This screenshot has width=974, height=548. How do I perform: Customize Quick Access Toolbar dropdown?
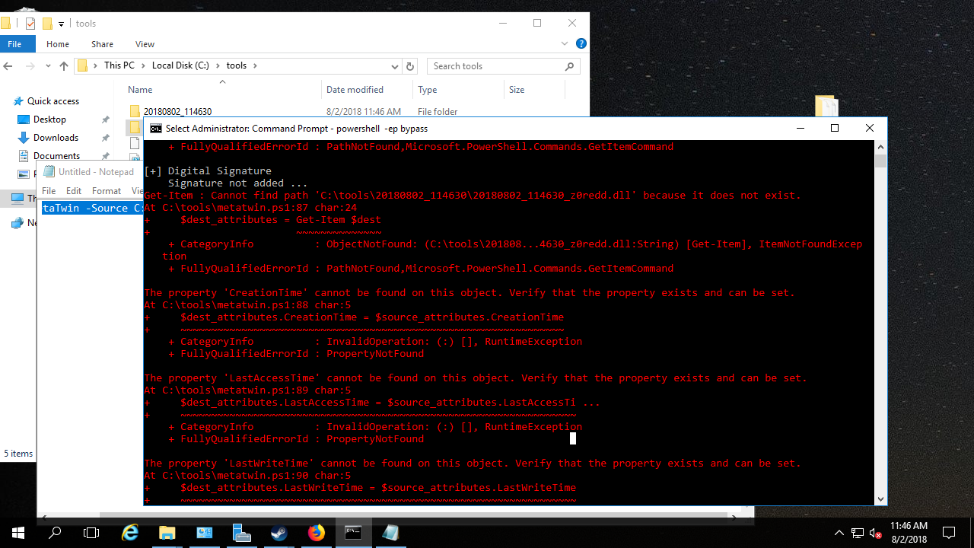(x=62, y=24)
